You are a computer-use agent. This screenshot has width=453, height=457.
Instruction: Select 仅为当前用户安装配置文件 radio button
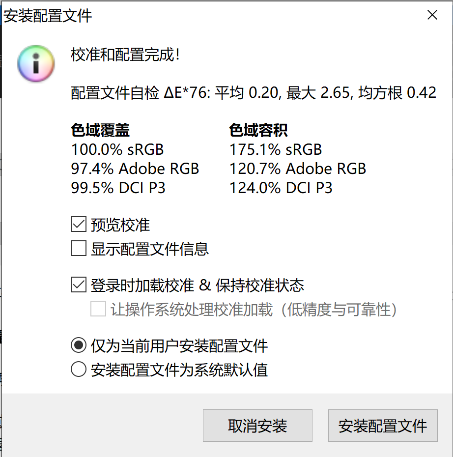pos(78,345)
